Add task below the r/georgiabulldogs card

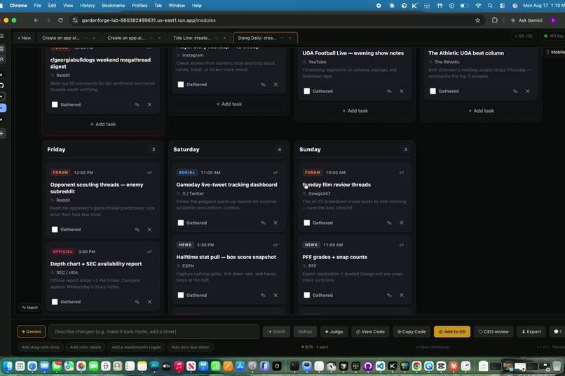103,124
